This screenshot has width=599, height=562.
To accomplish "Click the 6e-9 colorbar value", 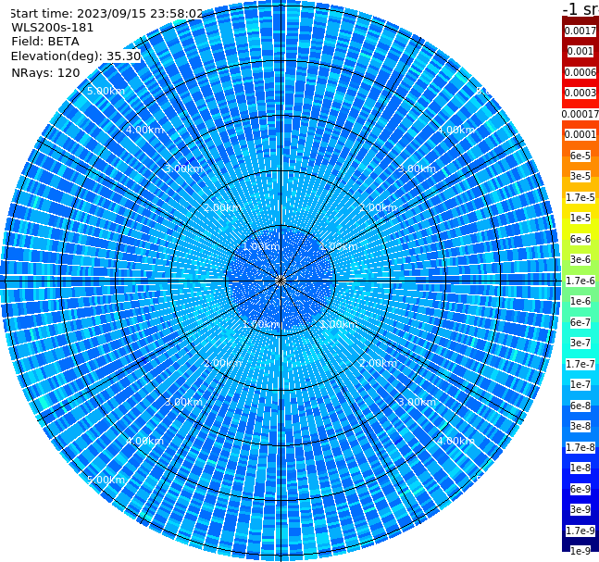I will point(580,489).
